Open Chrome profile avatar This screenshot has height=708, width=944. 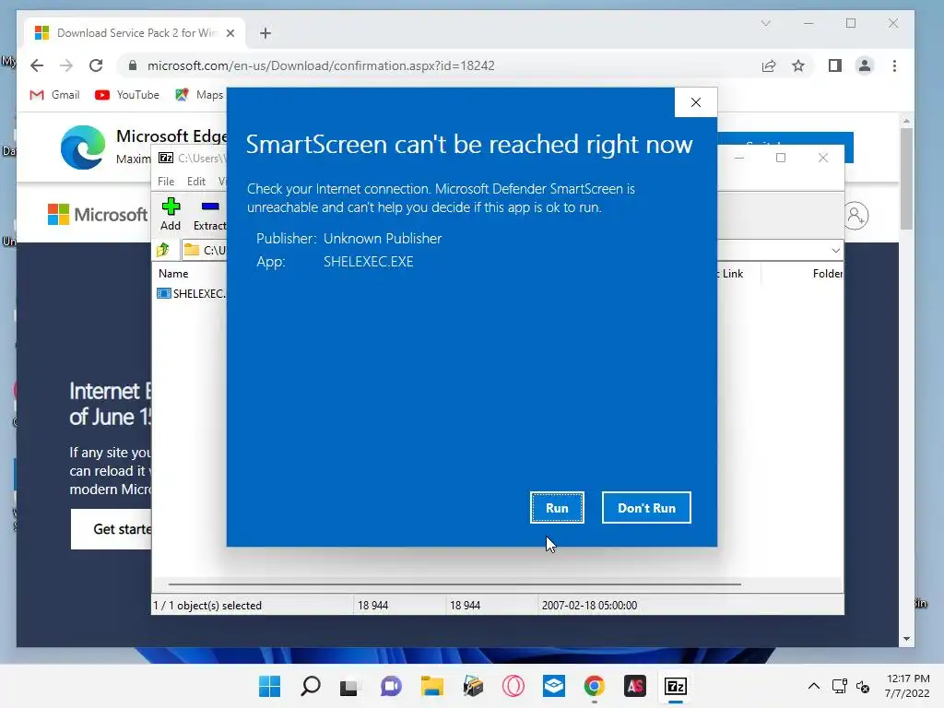865,65
